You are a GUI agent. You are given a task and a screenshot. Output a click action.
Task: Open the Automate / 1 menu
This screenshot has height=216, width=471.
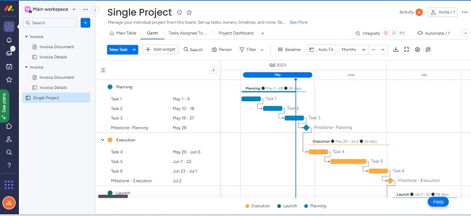point(433,34)
